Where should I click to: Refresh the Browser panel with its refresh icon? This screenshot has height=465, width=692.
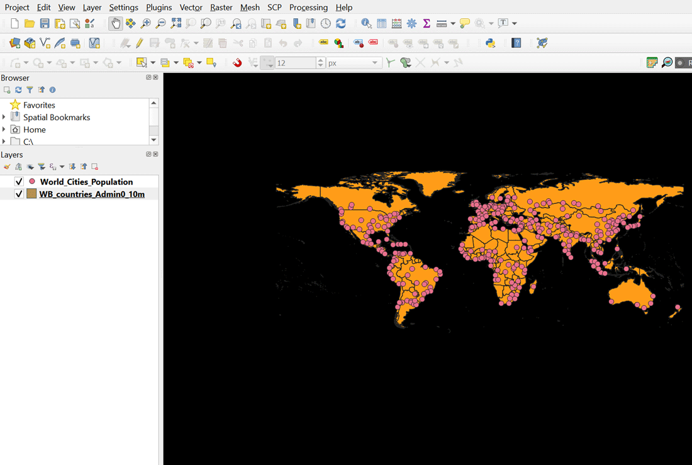click(18, 89)
